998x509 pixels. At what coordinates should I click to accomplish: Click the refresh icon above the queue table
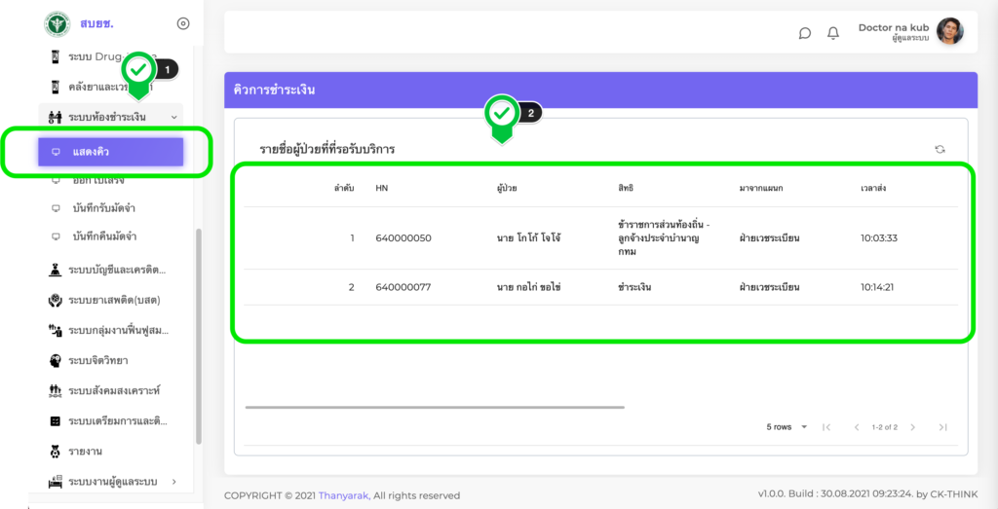pyautogui.click(x=940, y=149)
